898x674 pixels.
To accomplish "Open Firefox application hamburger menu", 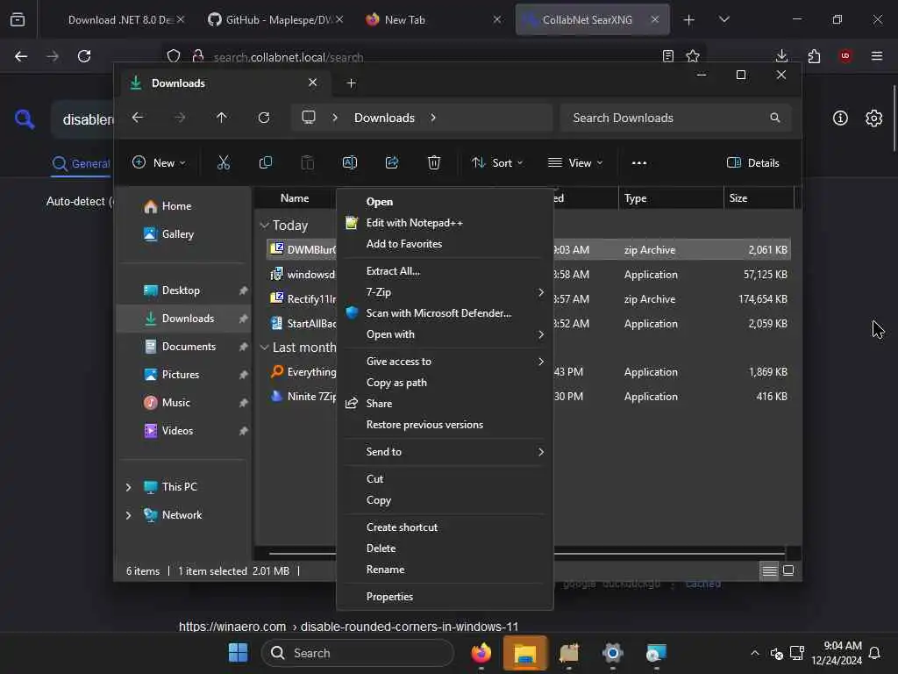I will (x=877, y=56).
